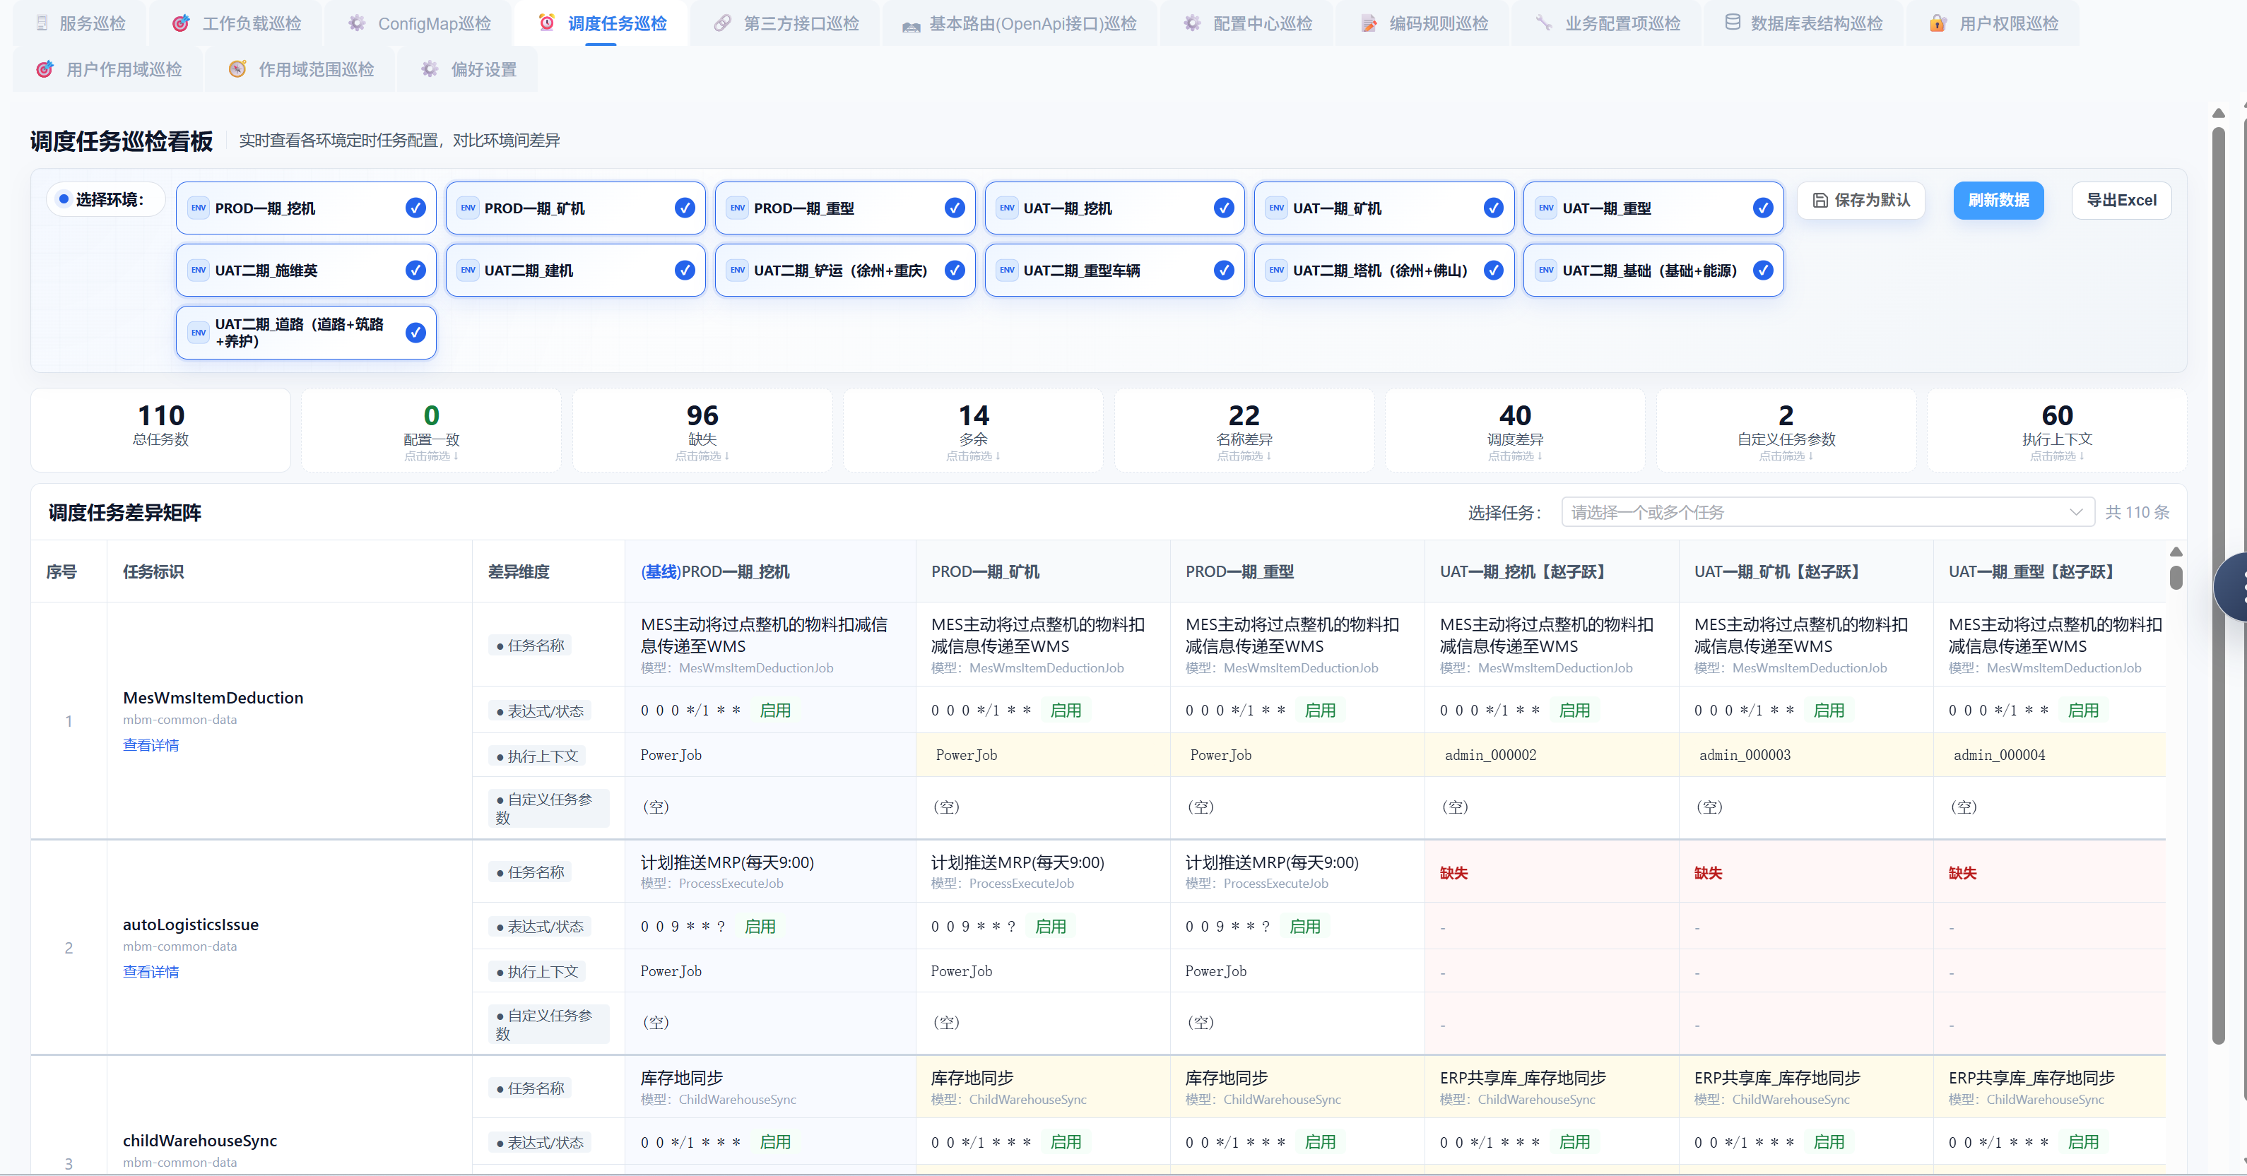Click ENV badge icon of PROD一期_重型
2247x1176 pixels.
738,208
